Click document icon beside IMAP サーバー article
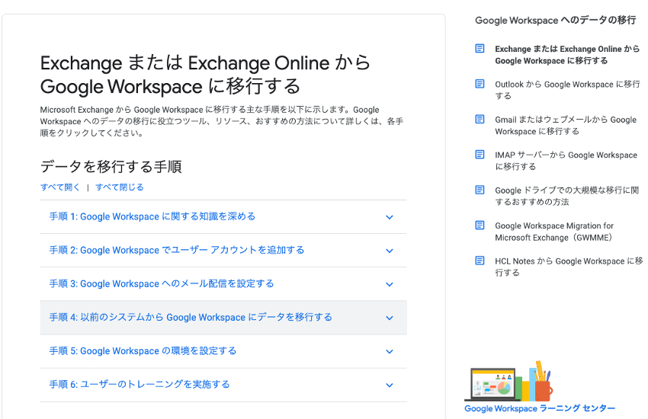 [480, 155]
